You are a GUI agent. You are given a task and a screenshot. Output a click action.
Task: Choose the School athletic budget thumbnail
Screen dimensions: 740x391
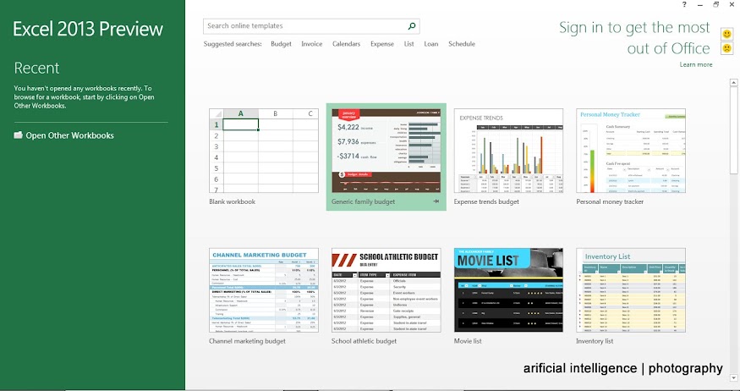pyautogui.click(x=386, y=290)
